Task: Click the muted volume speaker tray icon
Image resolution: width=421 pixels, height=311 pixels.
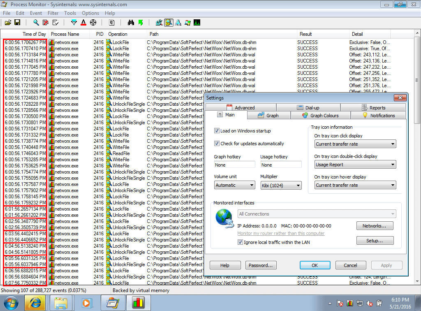Action: (x=370, y=304)
